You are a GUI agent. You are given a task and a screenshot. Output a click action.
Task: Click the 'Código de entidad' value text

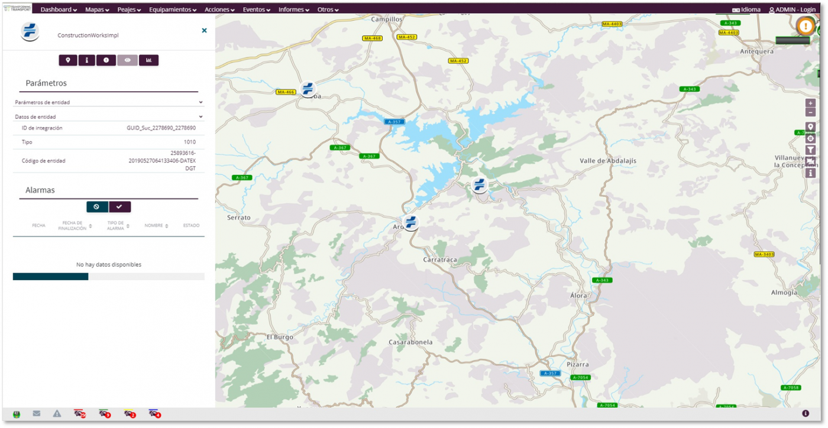(x=162, y=160)
